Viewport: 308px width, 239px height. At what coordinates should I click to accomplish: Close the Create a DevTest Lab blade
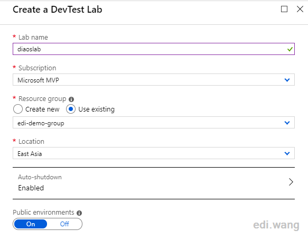coord(300,9)
